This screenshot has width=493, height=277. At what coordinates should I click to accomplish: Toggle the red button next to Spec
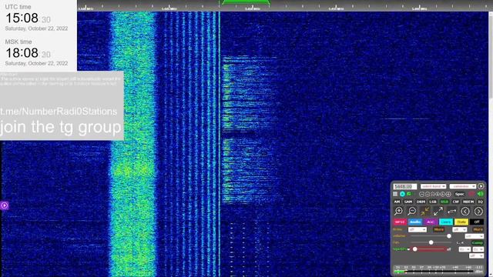pyautogui.click(x=471, y=194)
